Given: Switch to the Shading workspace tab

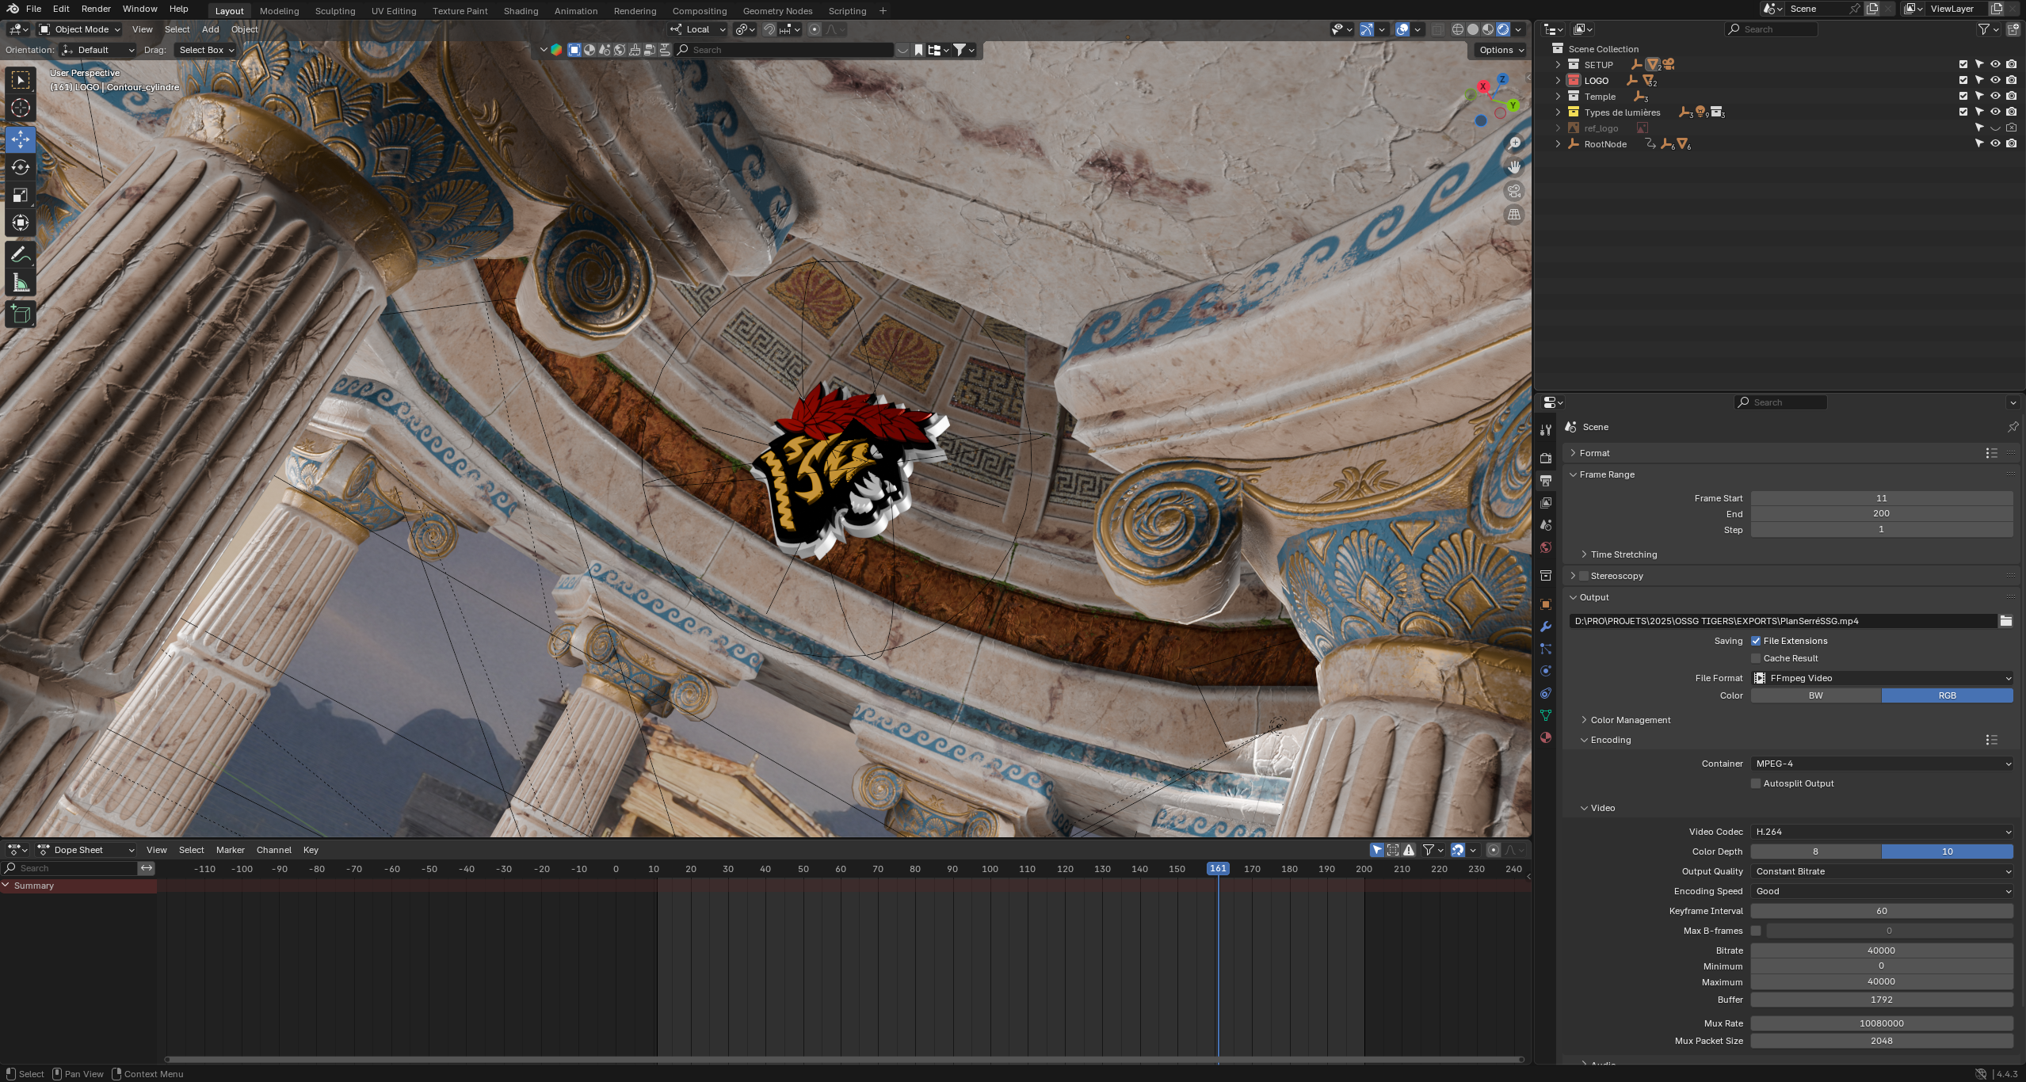Looking at the screenshot, I should [521, 11].
